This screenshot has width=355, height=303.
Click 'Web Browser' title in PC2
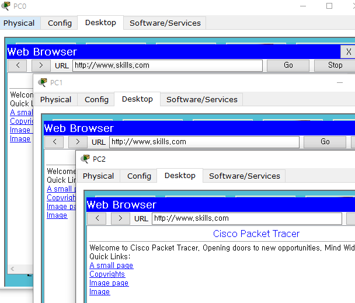[x=121, y=205]
